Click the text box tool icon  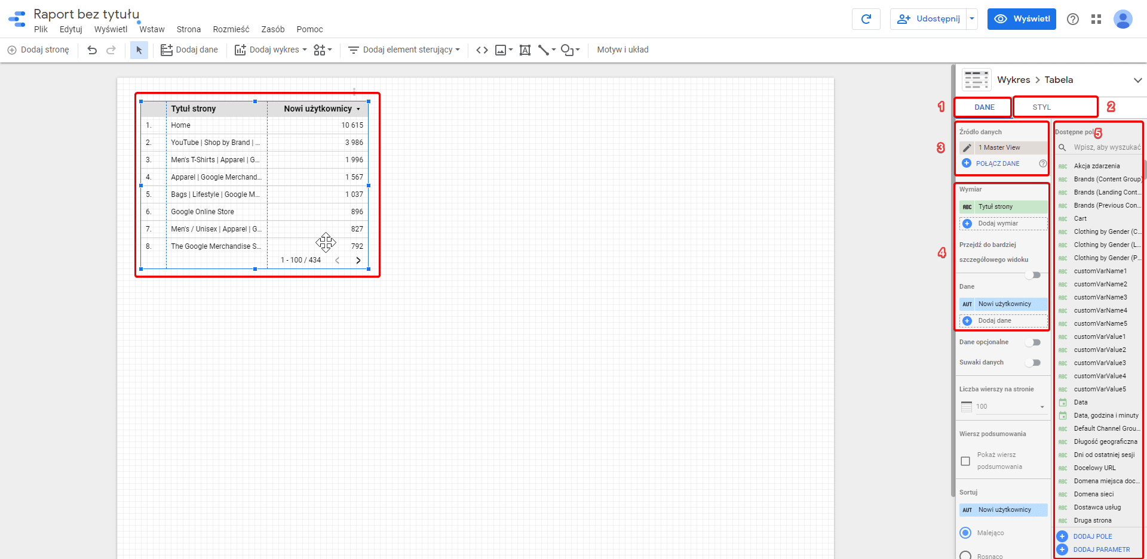click(x=525, y=50)
